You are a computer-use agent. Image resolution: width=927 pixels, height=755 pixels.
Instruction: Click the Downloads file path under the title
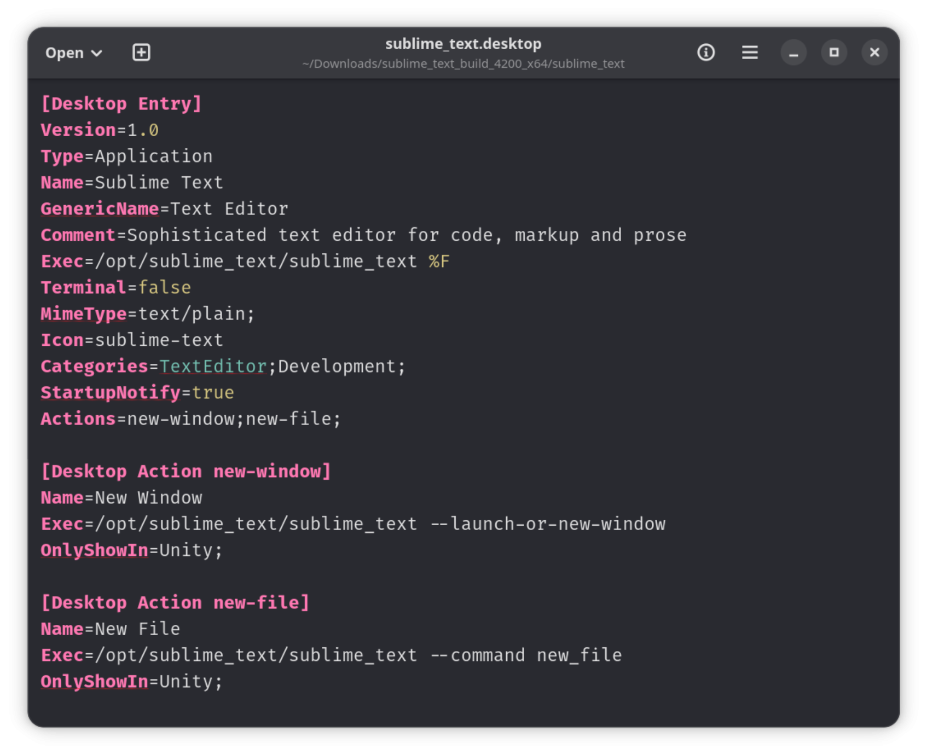(x=463, y=63)
